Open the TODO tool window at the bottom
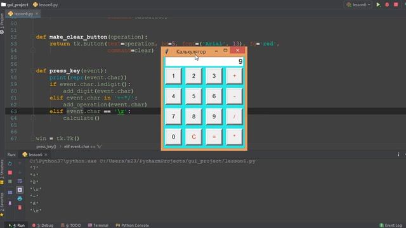Viewport: 406px width, 228px height. coord(71,225)
